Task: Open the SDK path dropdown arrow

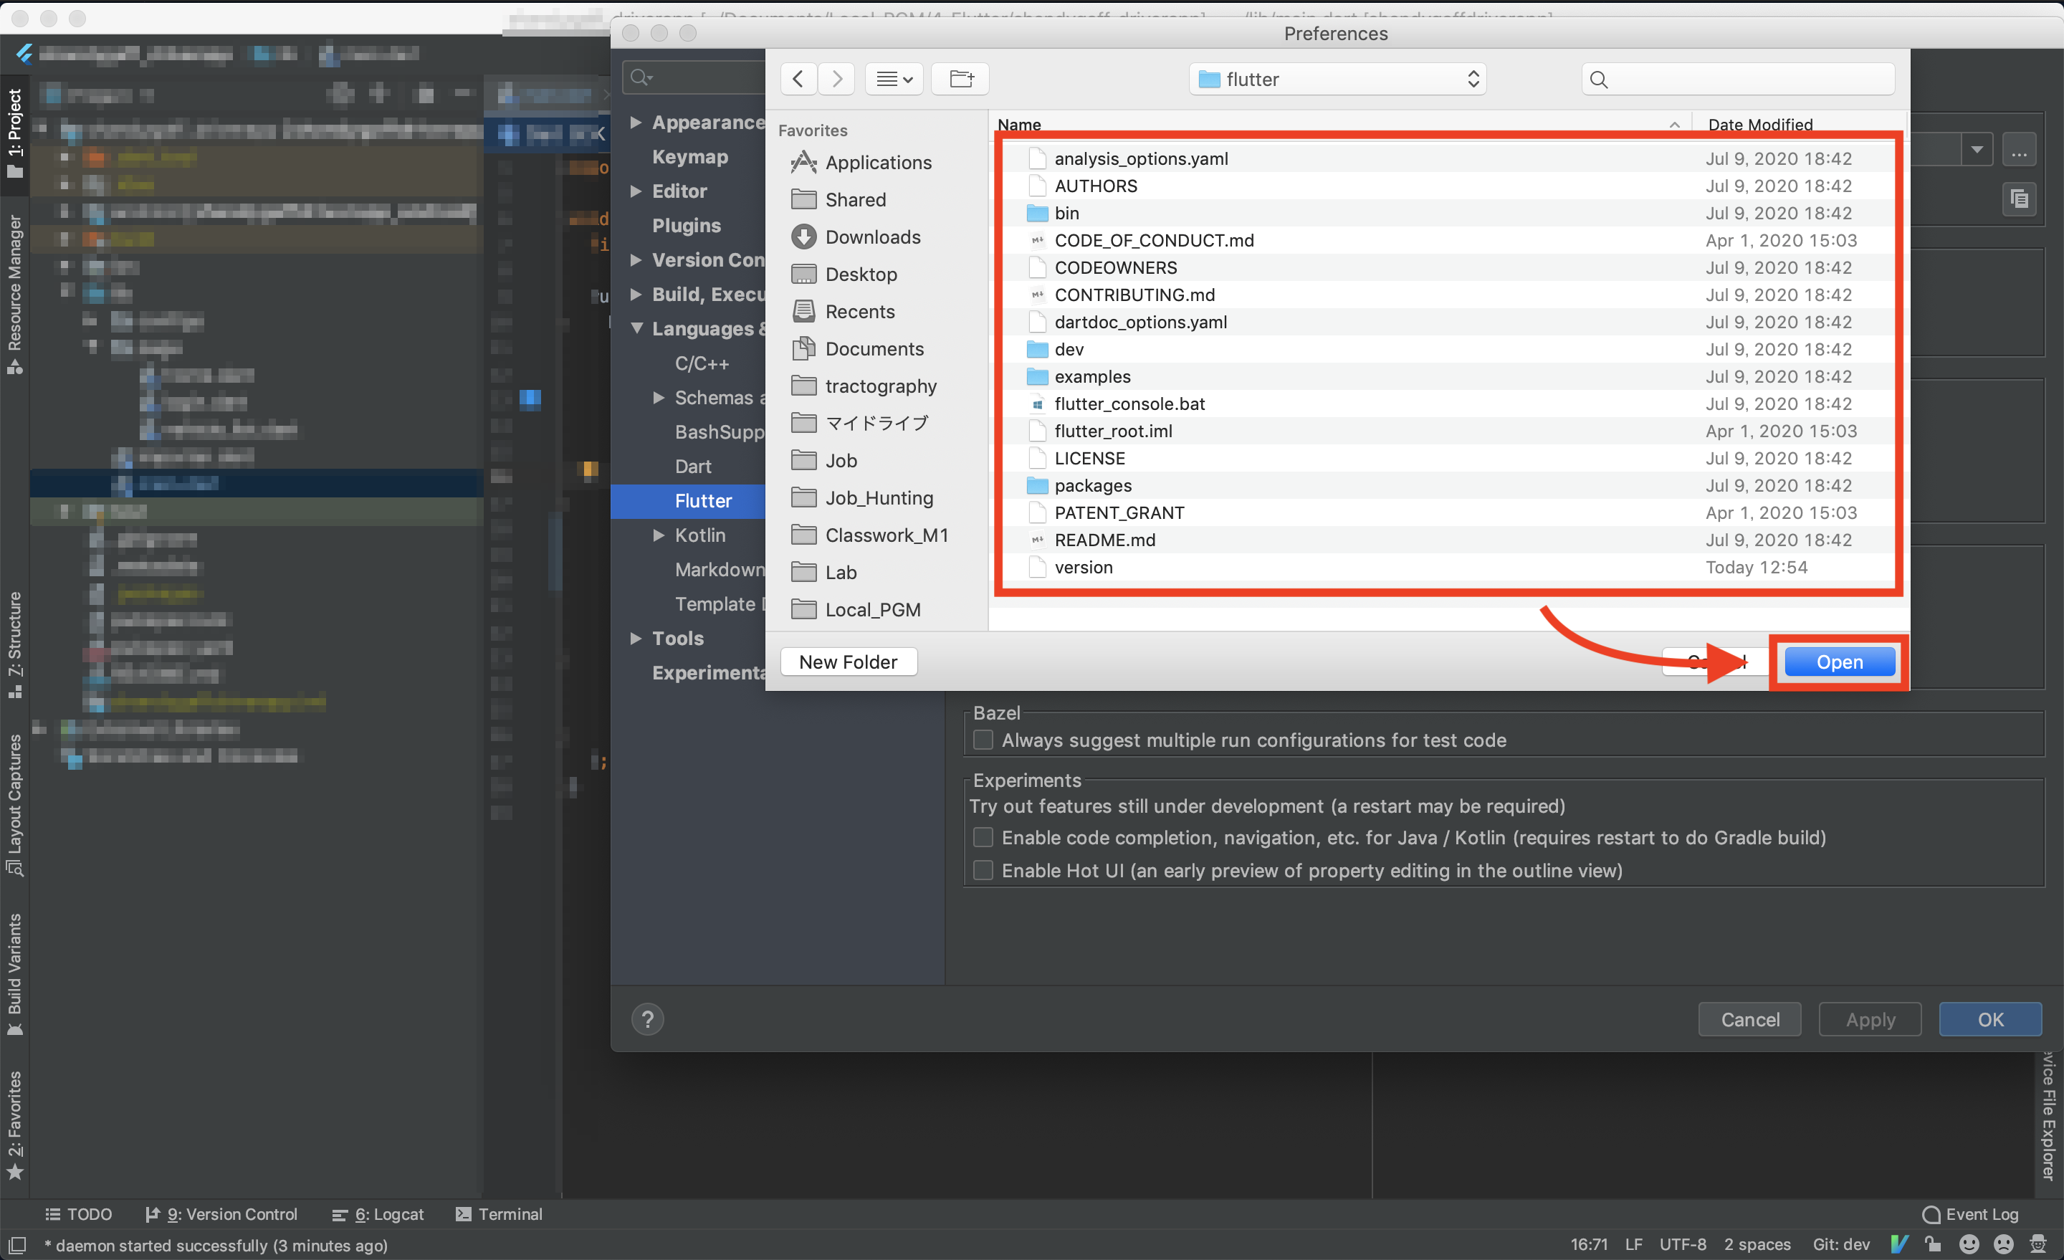Action: tap(1976, 151)
